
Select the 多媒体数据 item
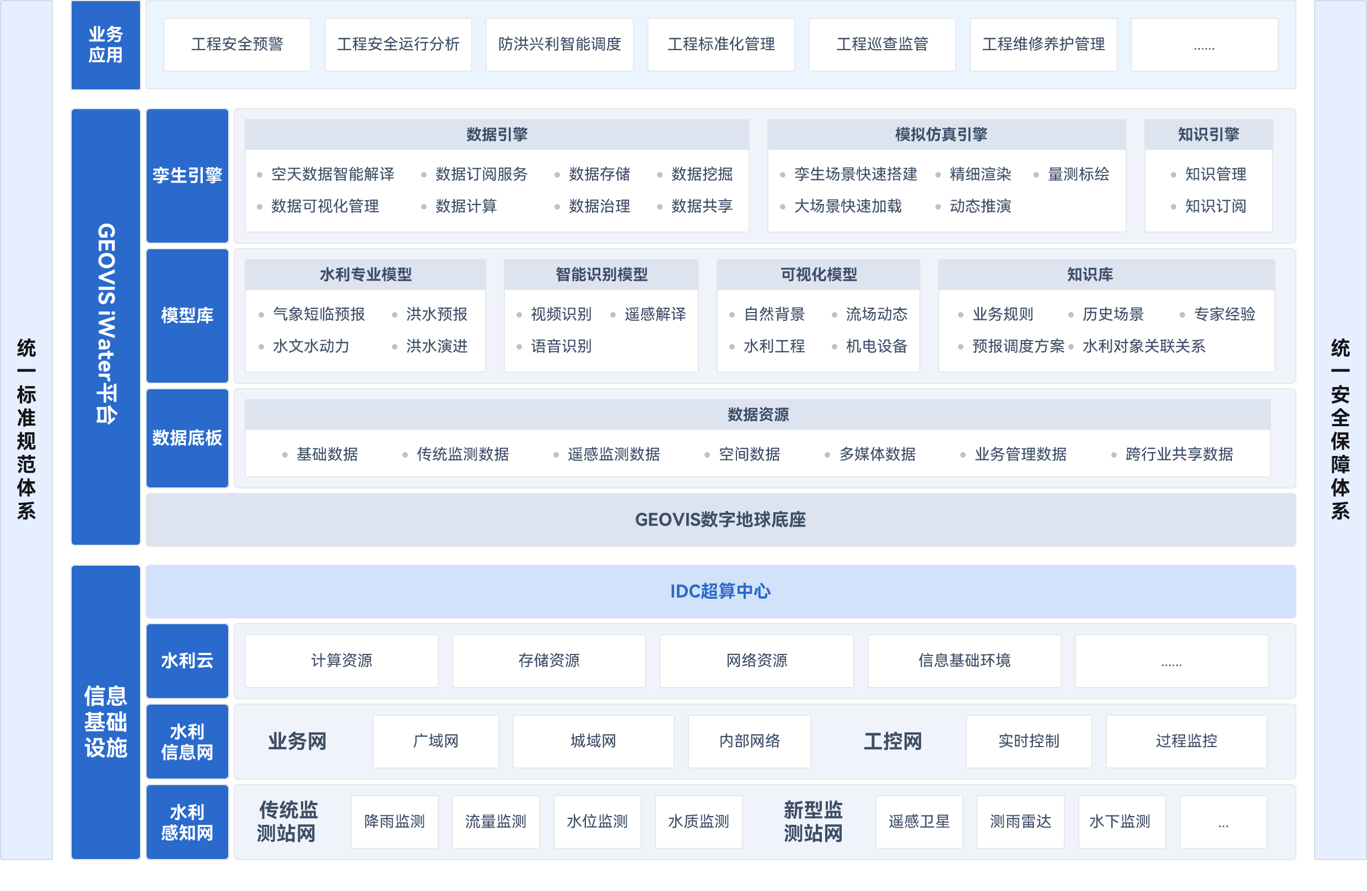pos(877,454)
